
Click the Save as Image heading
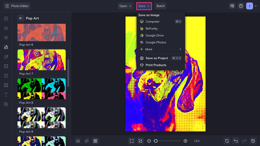[149, 15]
